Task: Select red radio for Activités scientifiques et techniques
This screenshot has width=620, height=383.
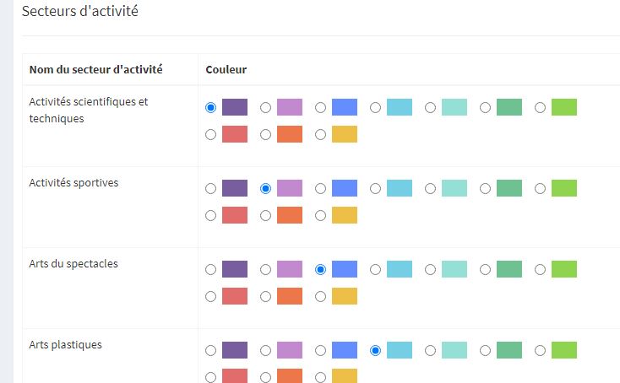Action: click(211, 135)
